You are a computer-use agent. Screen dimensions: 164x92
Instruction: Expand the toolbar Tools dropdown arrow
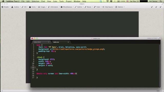click(101, 7)
